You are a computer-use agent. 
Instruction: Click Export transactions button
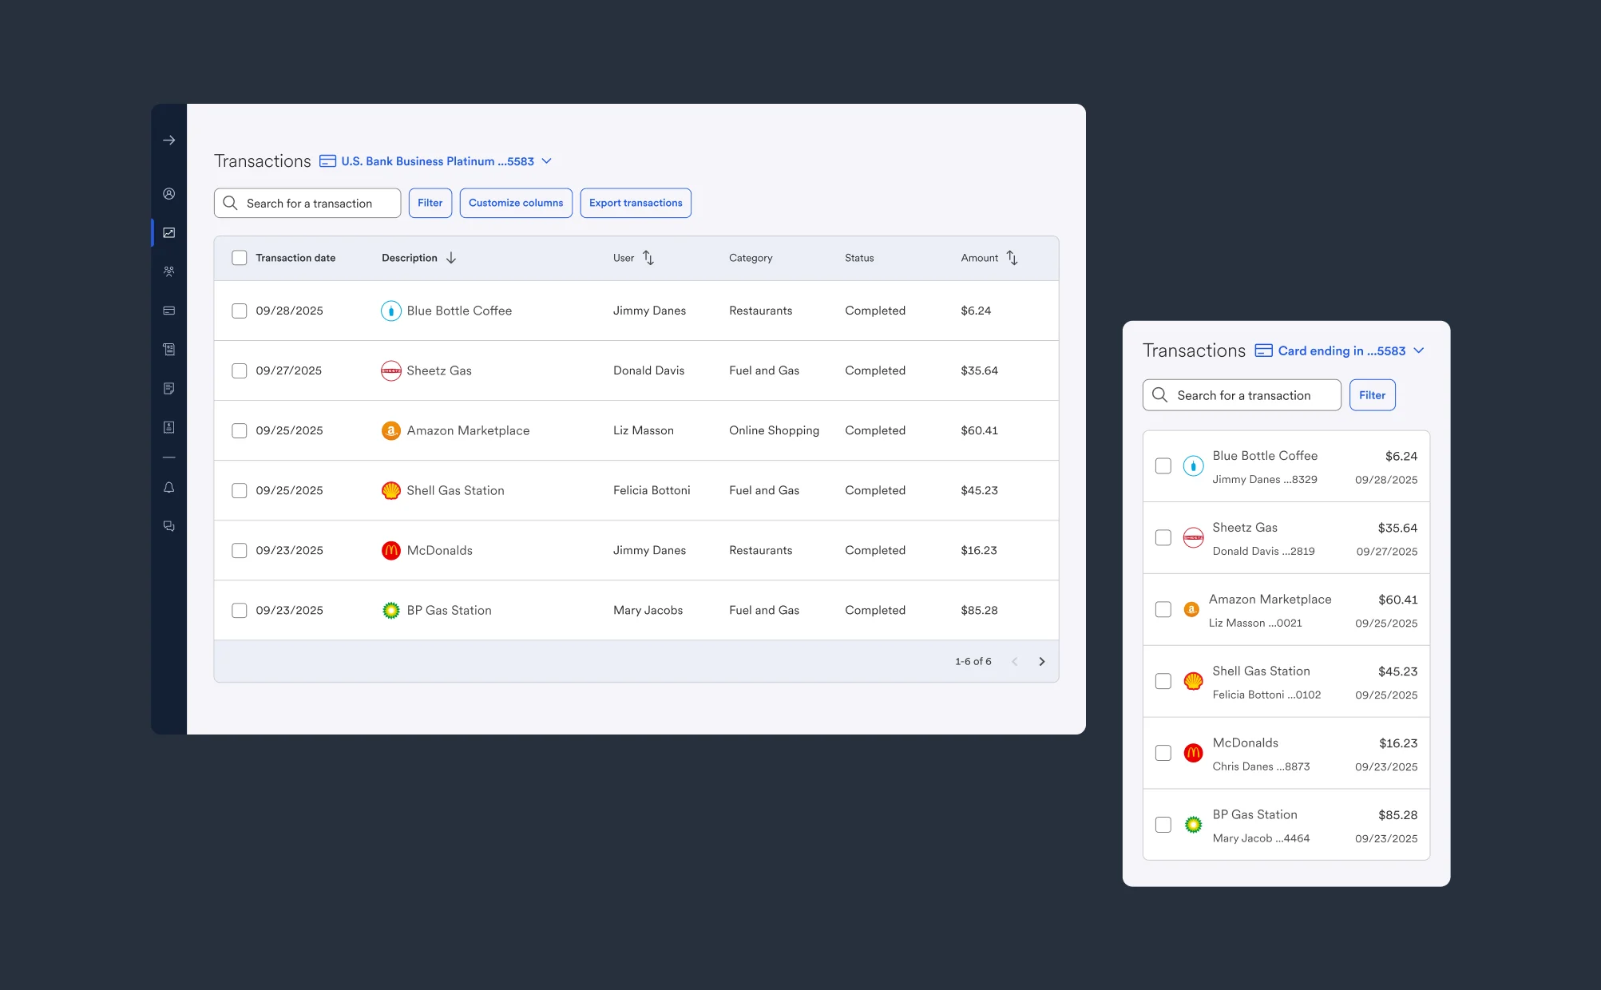tap(636, 203)
